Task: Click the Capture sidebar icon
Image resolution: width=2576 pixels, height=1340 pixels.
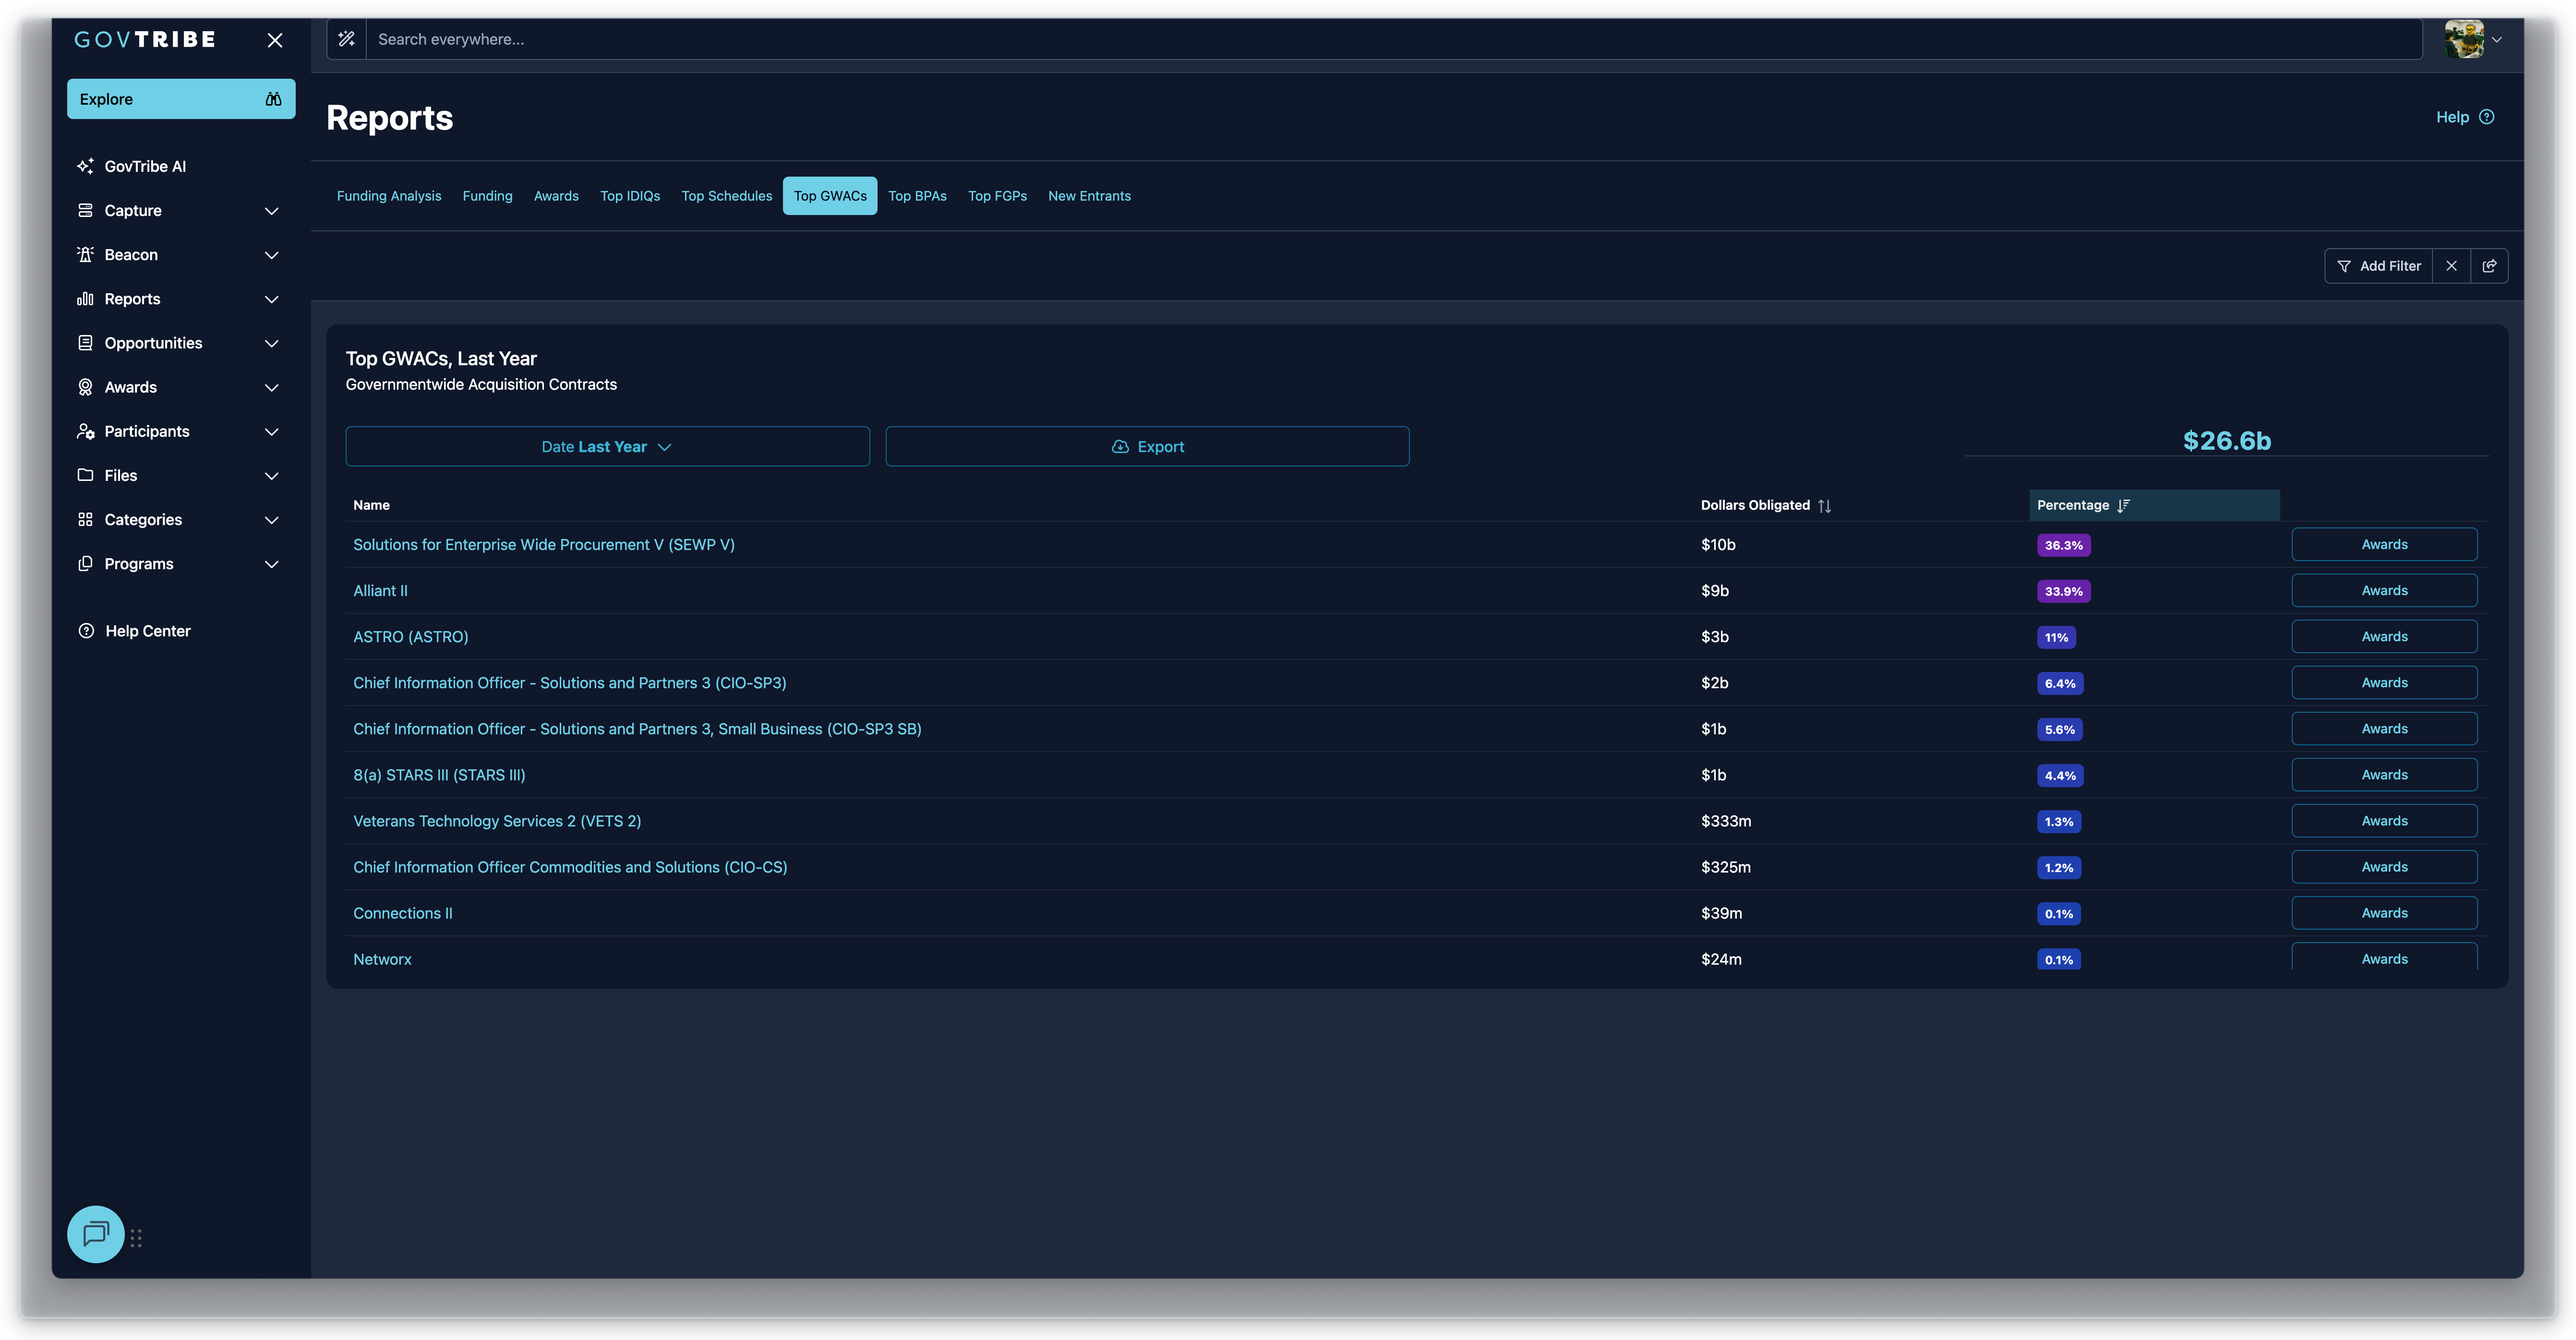Action: coord(86,210)
